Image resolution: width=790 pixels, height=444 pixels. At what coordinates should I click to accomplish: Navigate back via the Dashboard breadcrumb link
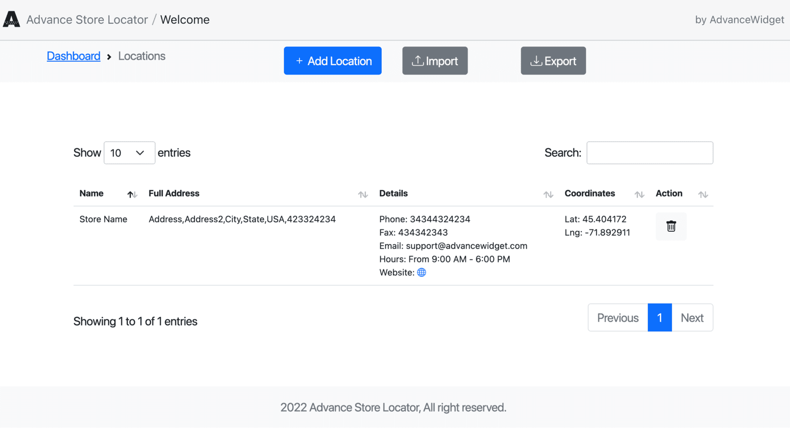click(x=73, y=56)
